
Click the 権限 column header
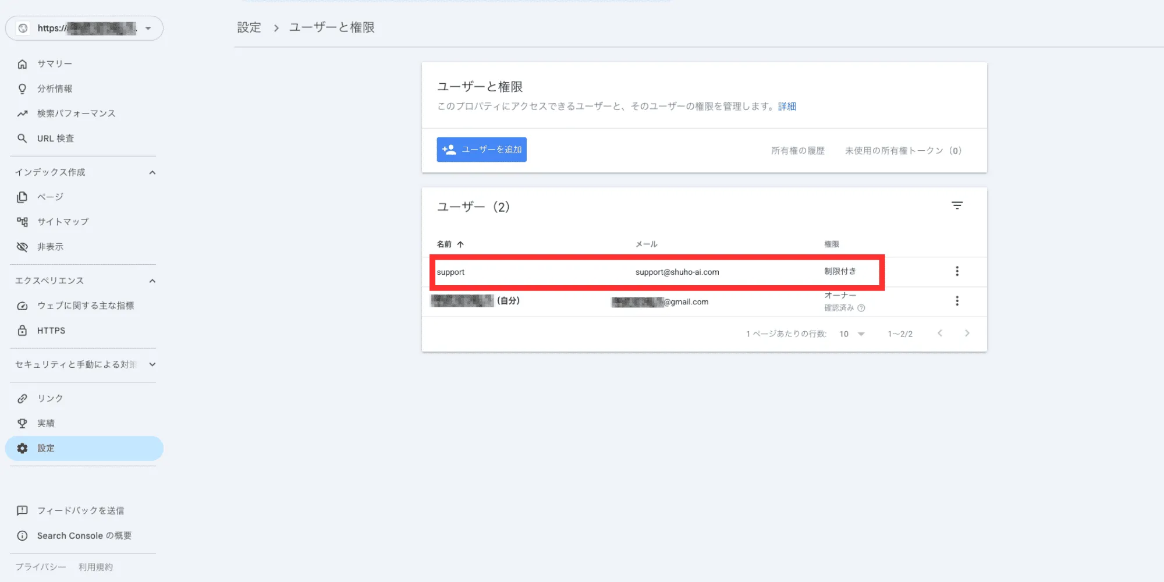click(x=832, y=244)
